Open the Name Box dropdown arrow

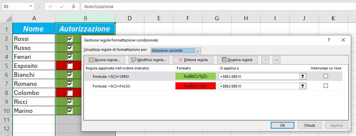pos(31,6)
